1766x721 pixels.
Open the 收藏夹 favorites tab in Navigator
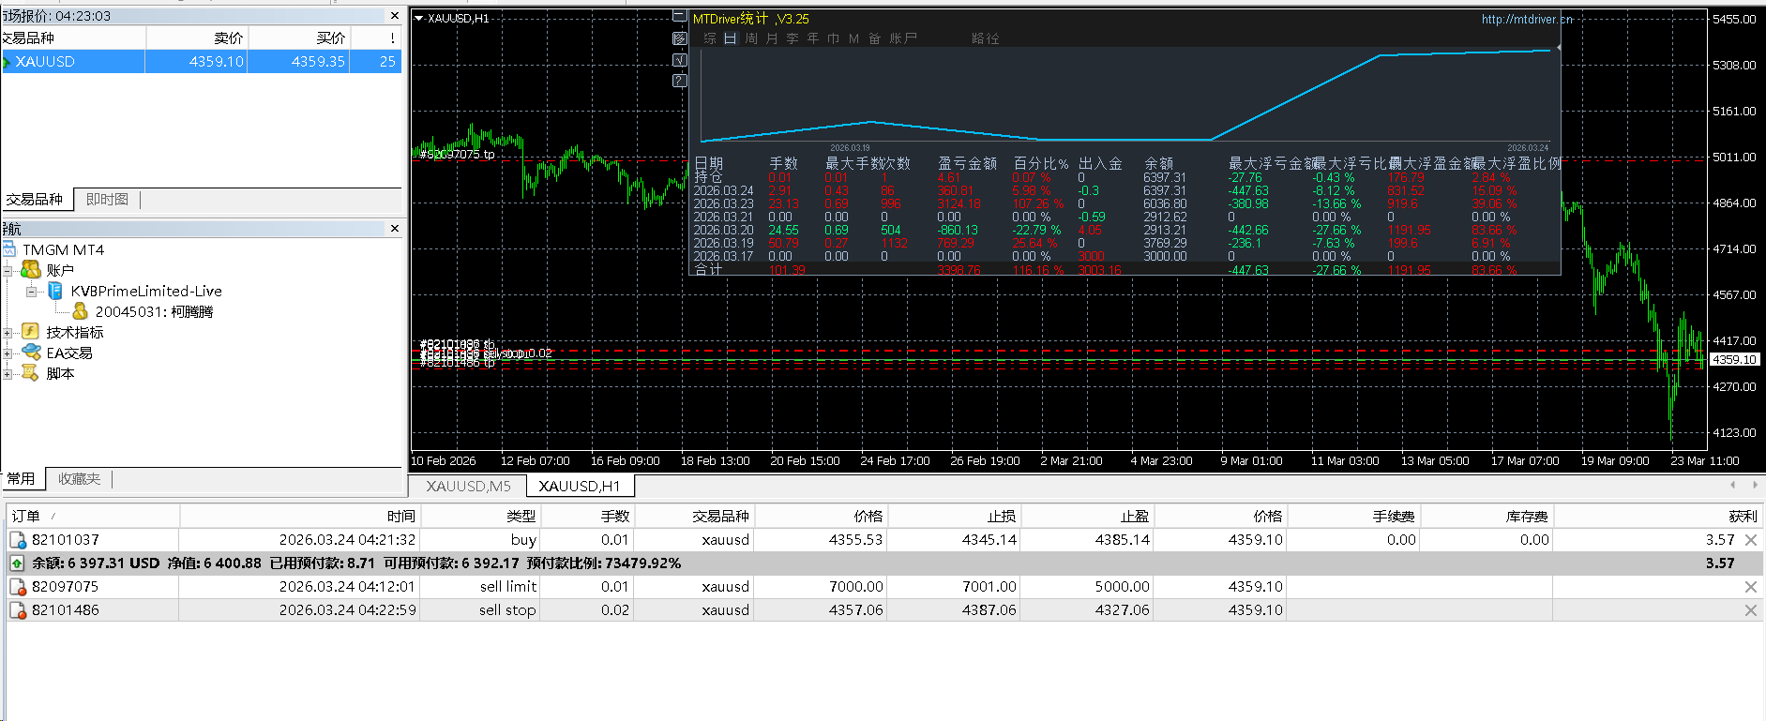tap(79, 479)
